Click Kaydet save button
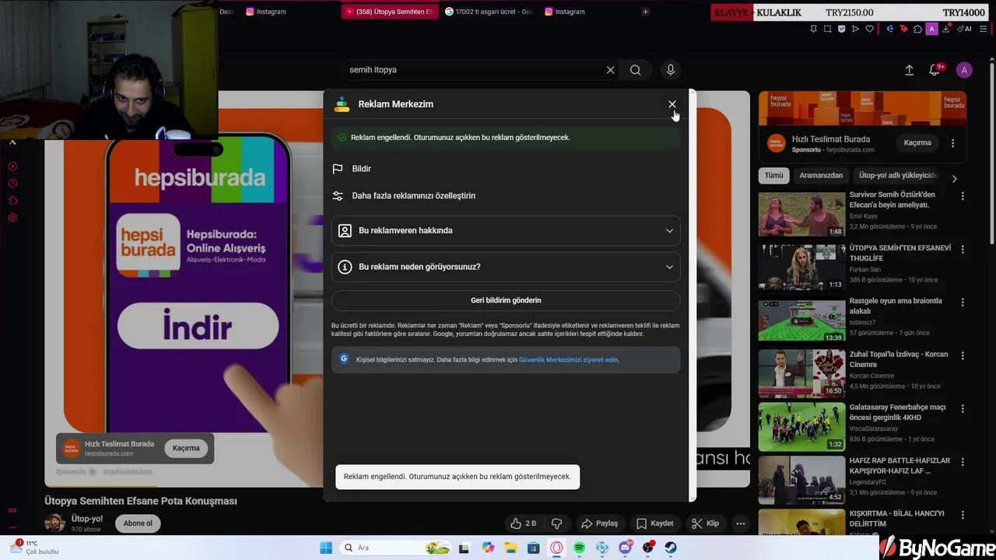 [654, 523]
